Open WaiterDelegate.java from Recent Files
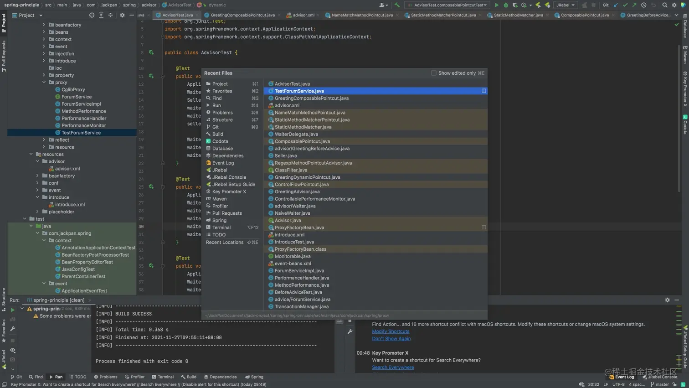This screenshot has height=388, width=689. [x=375, y=134]
